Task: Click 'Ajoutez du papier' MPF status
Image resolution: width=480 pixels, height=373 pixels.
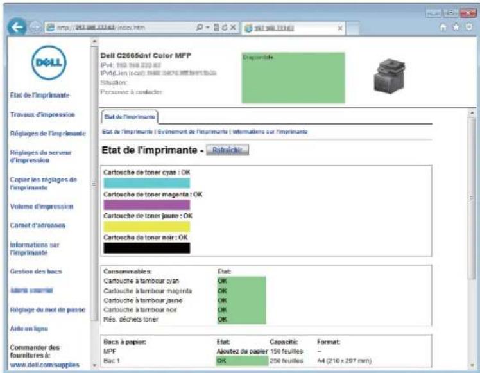Action: (242, 351)
